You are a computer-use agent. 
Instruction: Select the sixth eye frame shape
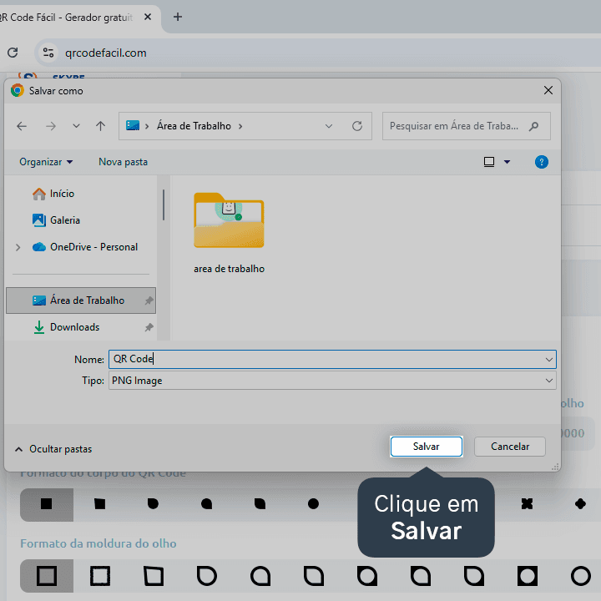[314, 576]
